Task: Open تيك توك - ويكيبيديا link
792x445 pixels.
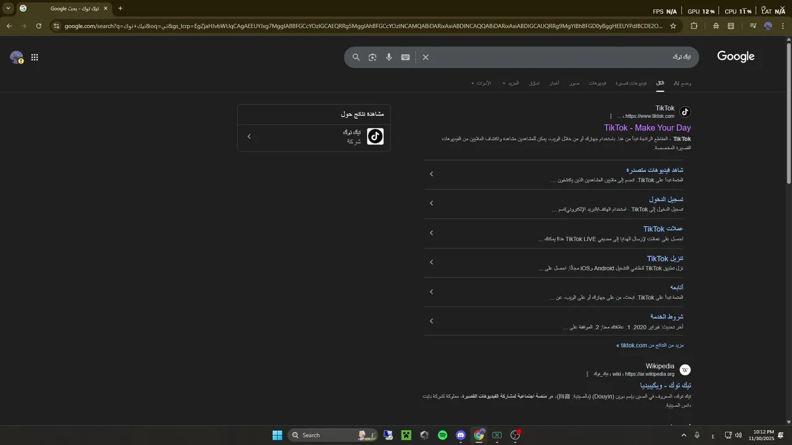Action: (666, 385)
